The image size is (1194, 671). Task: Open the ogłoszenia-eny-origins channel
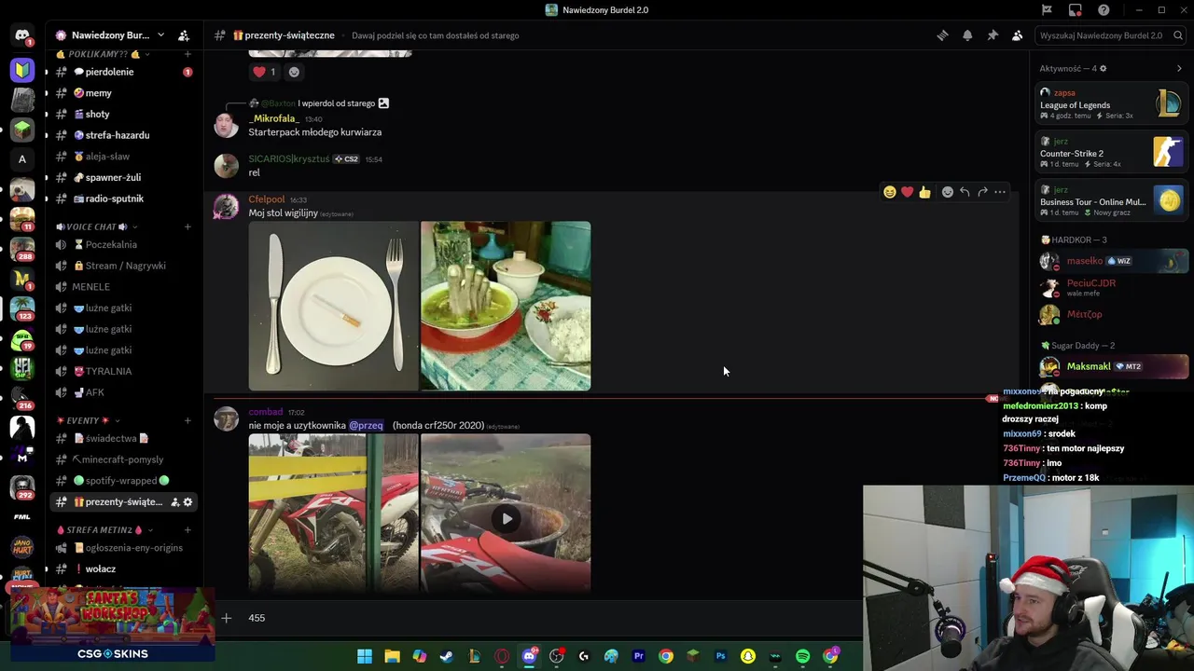click(x=123, y=548)
